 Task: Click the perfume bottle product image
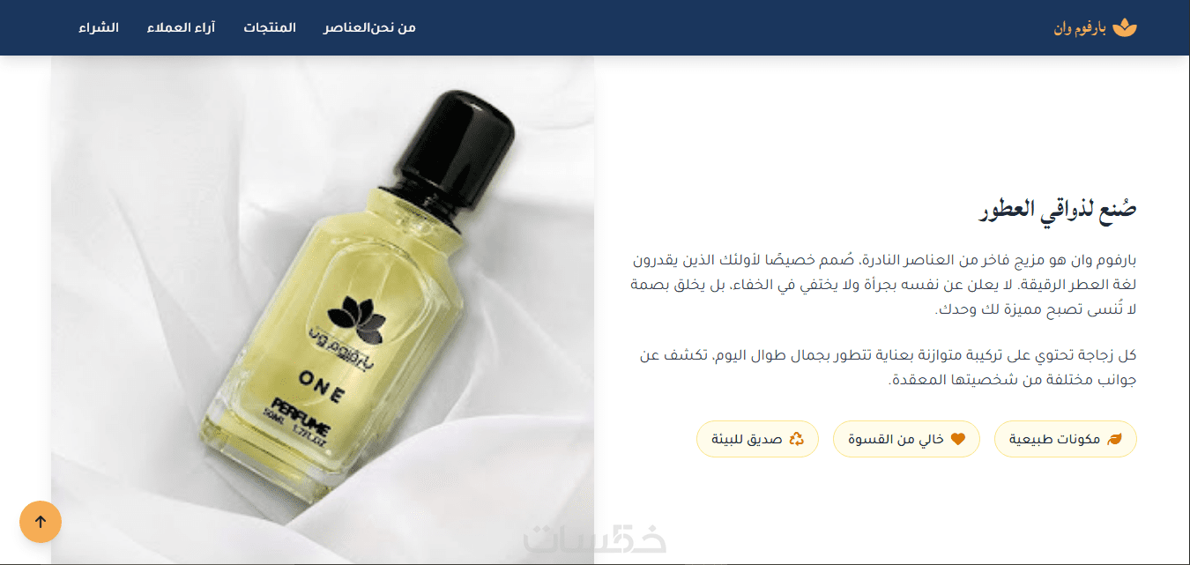(x=323, y=309)
